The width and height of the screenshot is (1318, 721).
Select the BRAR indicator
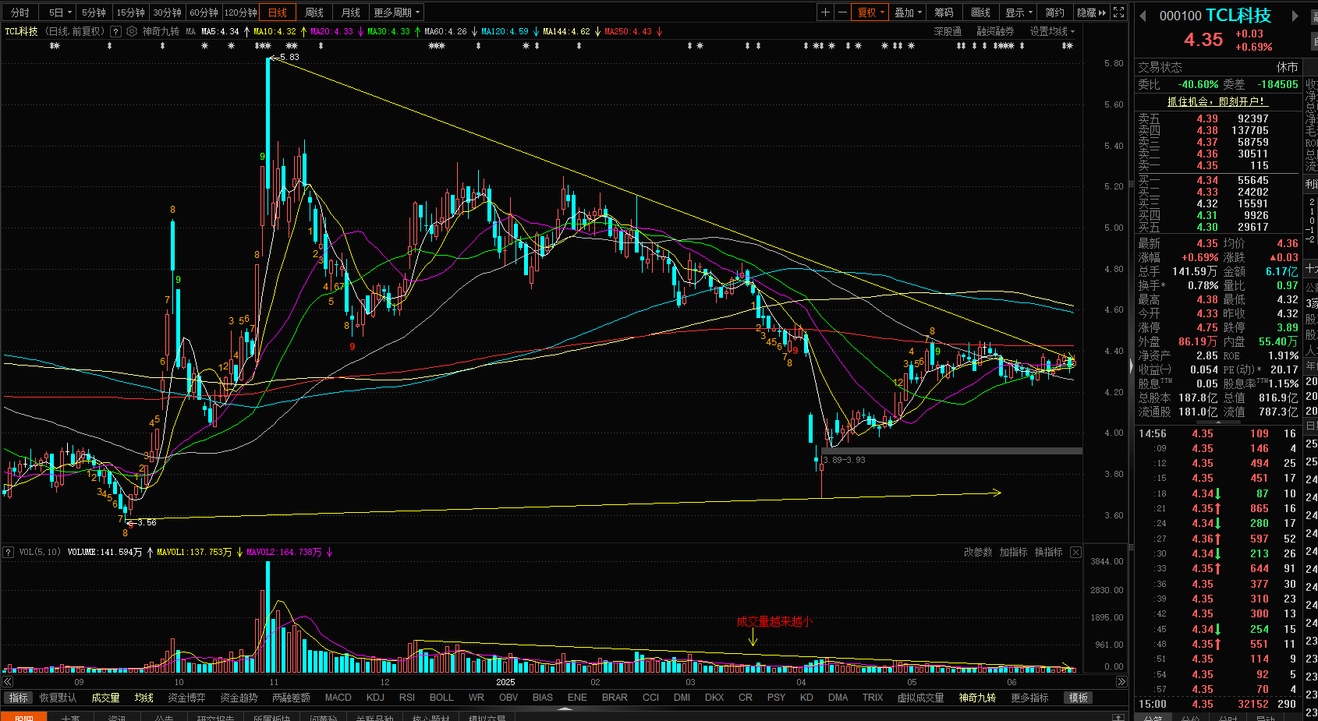point(615,698)
